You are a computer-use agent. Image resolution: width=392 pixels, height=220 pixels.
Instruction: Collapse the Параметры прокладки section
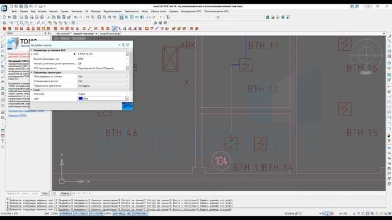[x=31, y=72]
